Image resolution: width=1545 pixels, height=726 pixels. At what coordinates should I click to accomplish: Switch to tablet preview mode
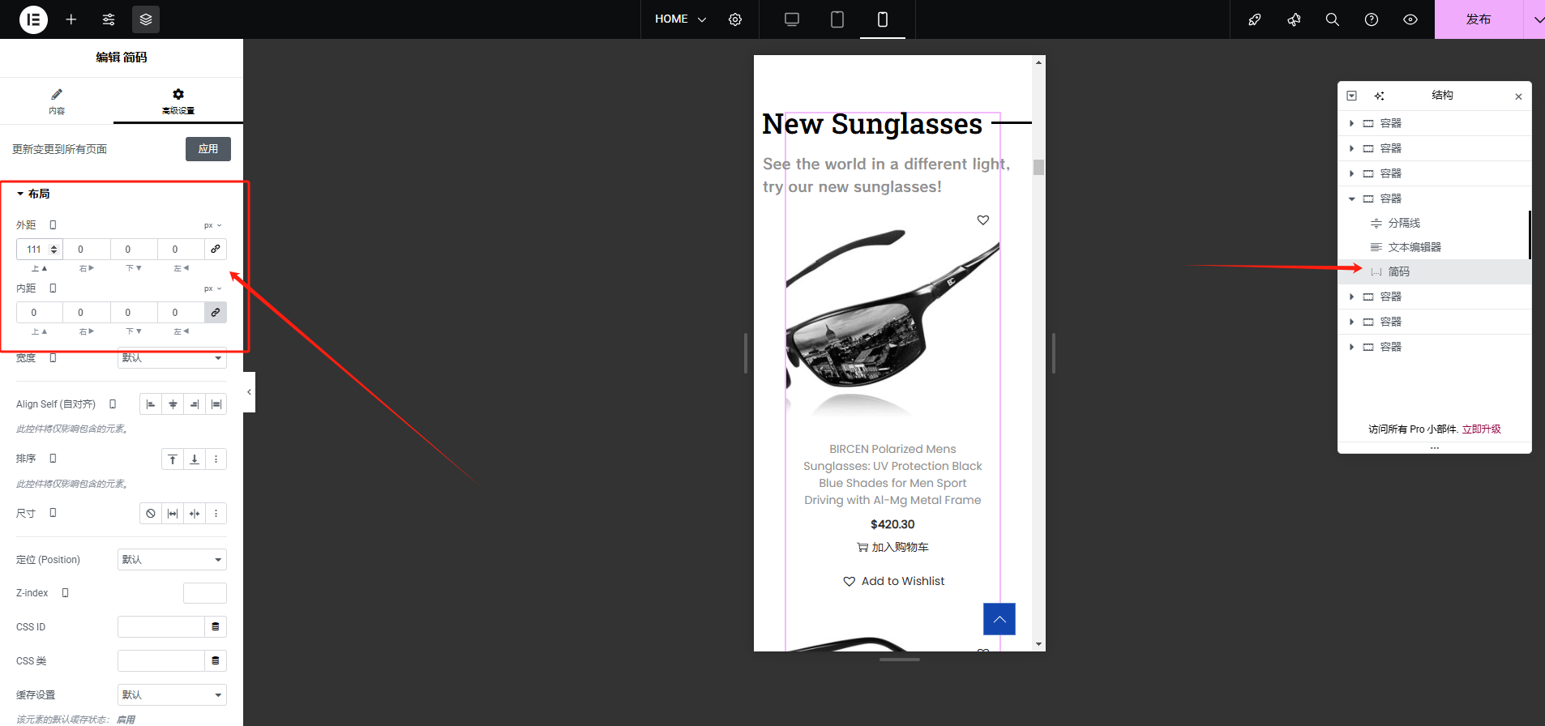point(837,19)
